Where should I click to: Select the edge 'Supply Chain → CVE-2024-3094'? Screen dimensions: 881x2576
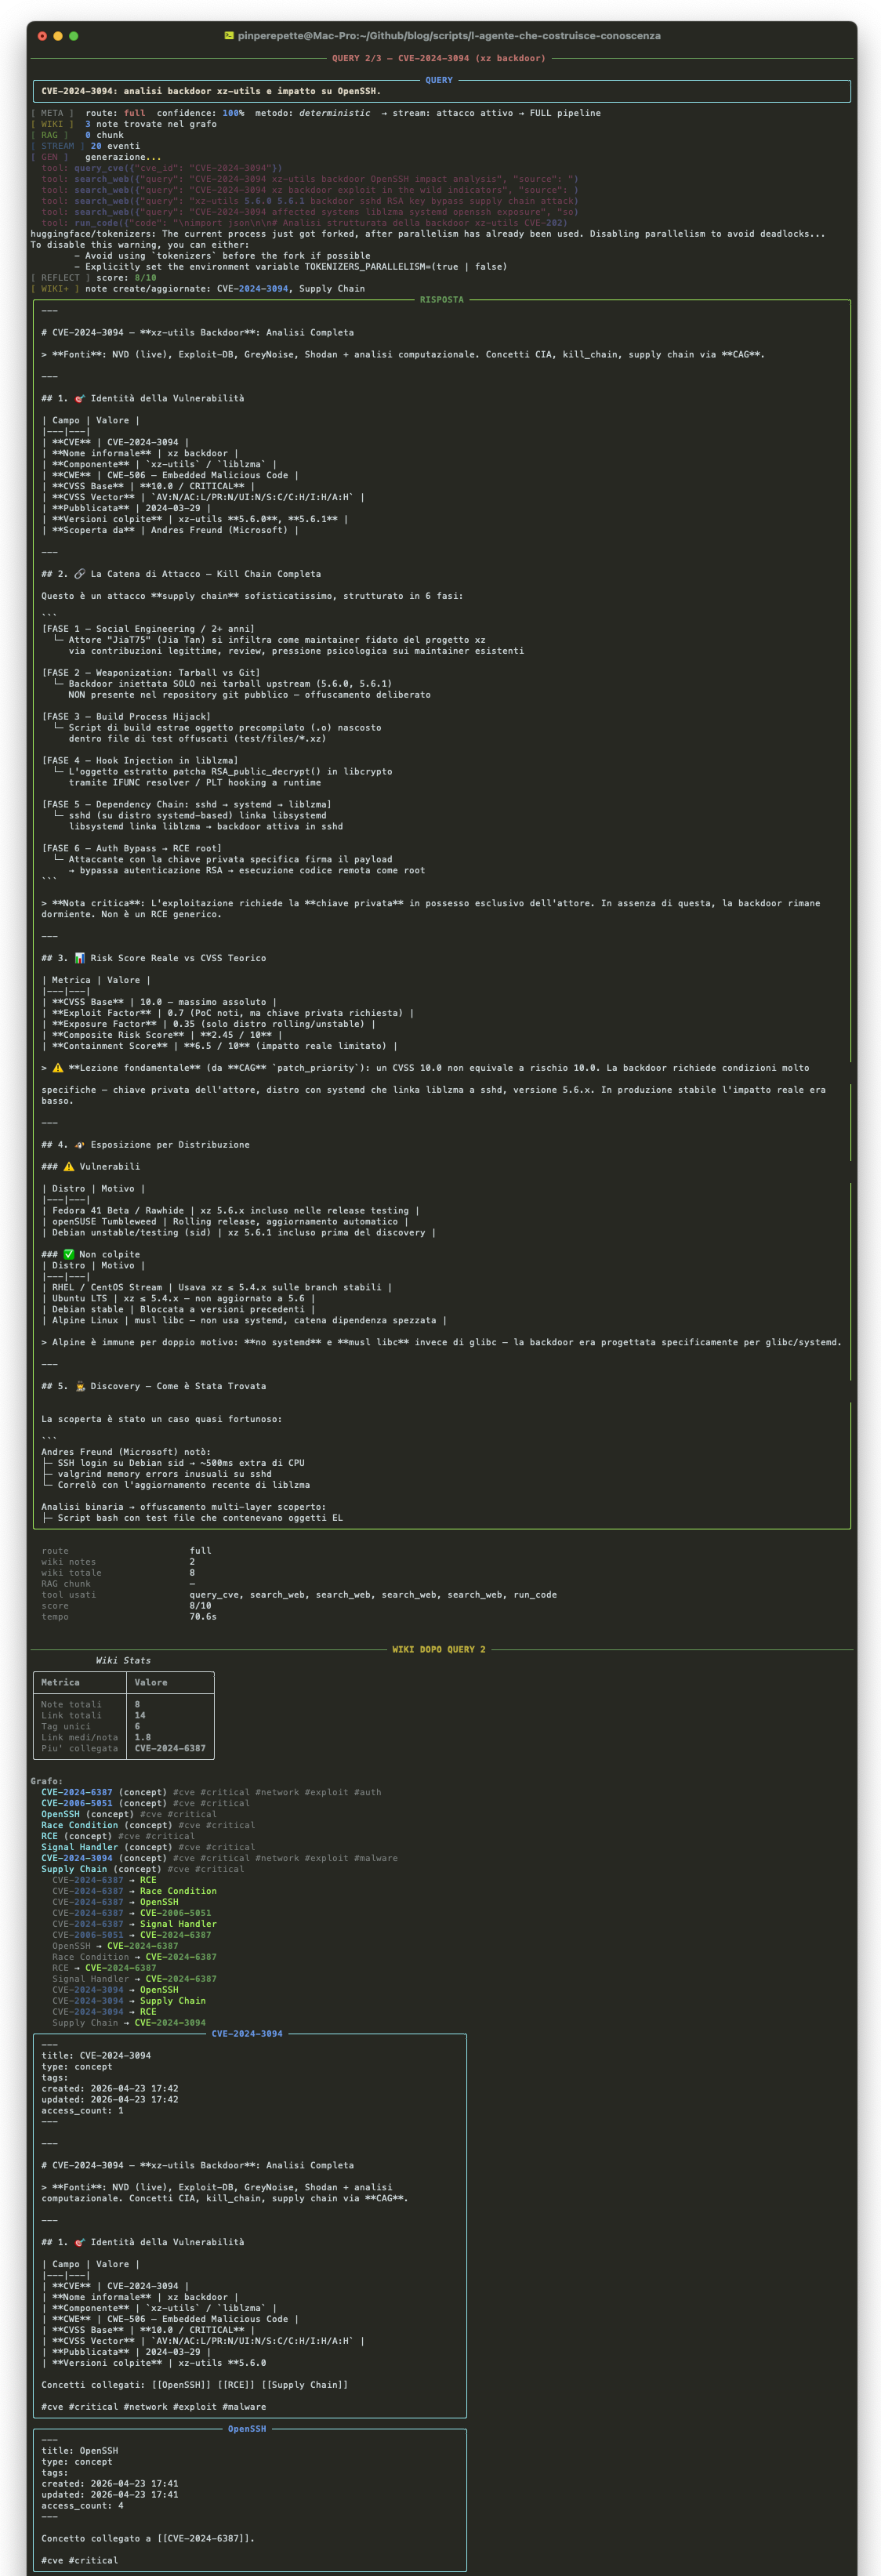pos(129,2024)
